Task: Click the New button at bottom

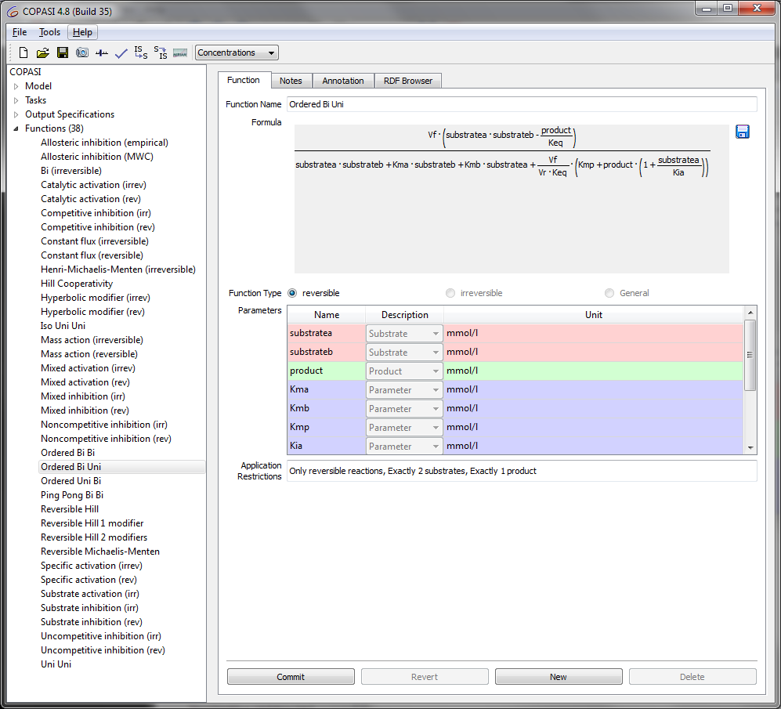Action: coord(559,677)
